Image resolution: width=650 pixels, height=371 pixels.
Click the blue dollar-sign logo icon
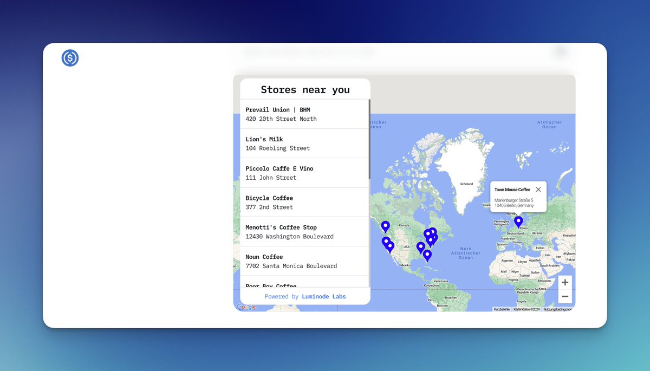tap(70, 58)
